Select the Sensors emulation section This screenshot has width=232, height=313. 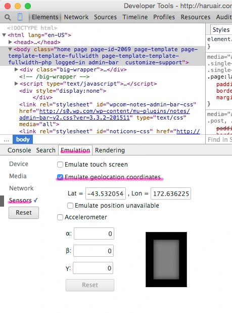[20, 200]
